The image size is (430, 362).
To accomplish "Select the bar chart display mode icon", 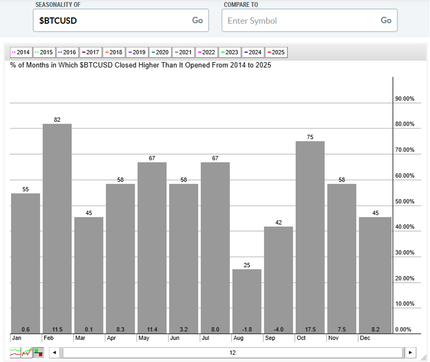I will (38, 353).
